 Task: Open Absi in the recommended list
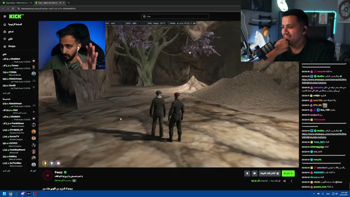pos(19,111)
